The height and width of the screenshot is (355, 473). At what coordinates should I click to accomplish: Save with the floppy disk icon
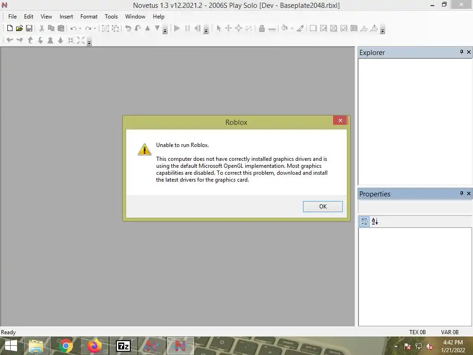point(29,28)
